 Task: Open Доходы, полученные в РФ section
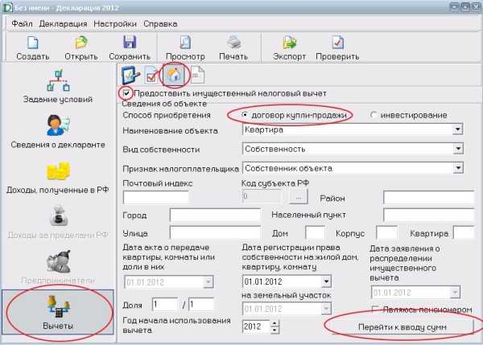tap(58, 177)
